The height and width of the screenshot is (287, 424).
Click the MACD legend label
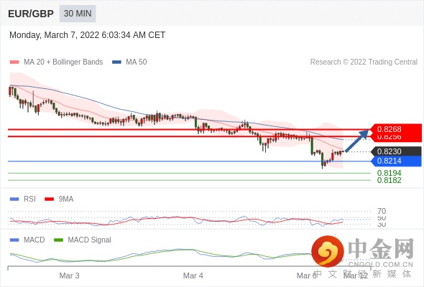click(34, 240)
